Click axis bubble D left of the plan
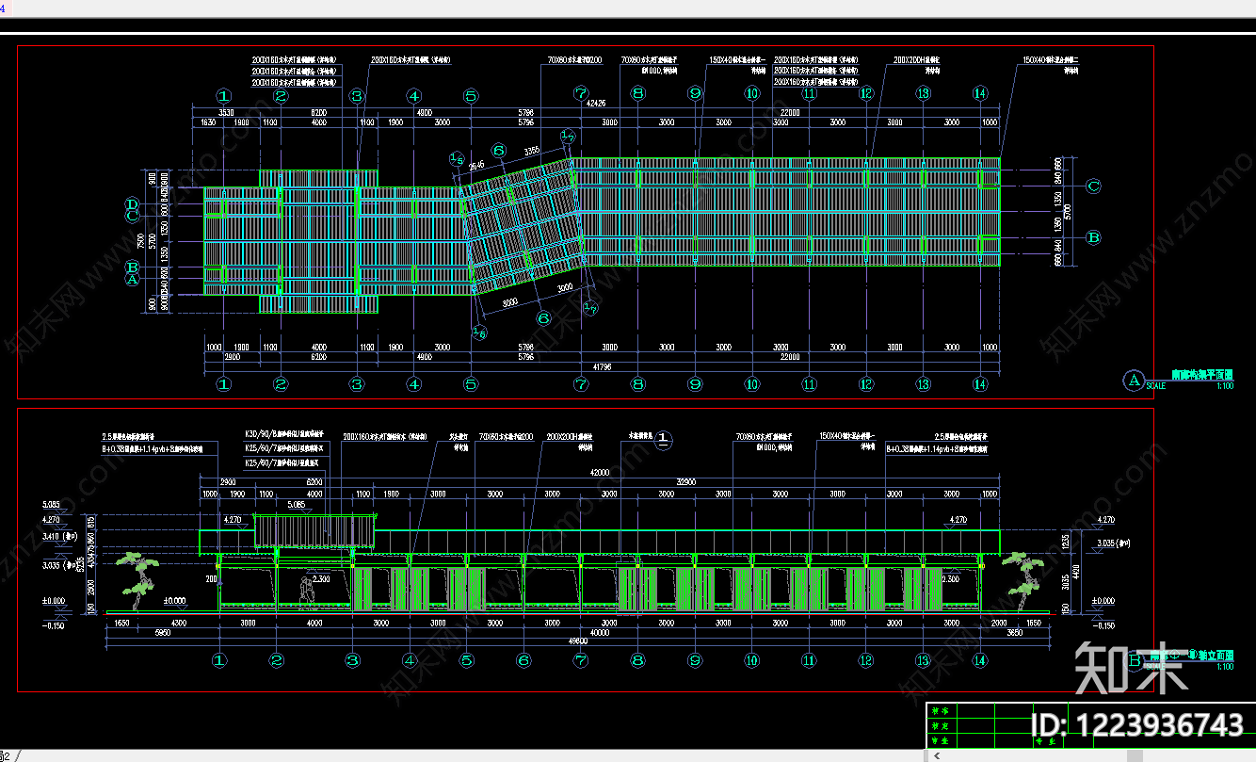 coord(134,203)
